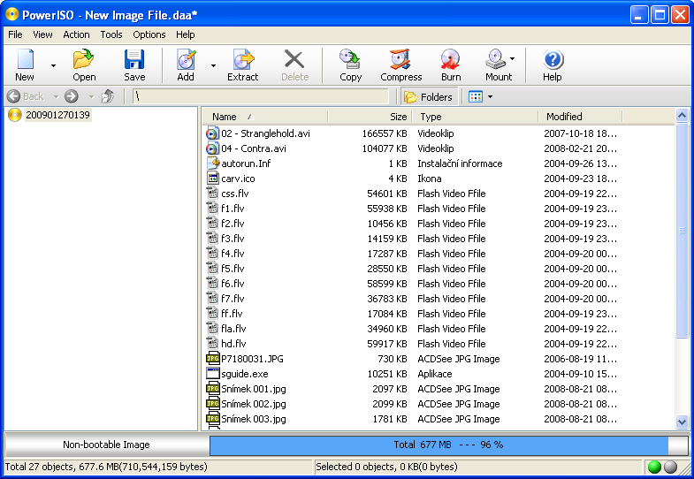Click the Total 677 MB capacity bar
Screen dimensions: 694x479
pyautogui.click(x=447, y=445)
